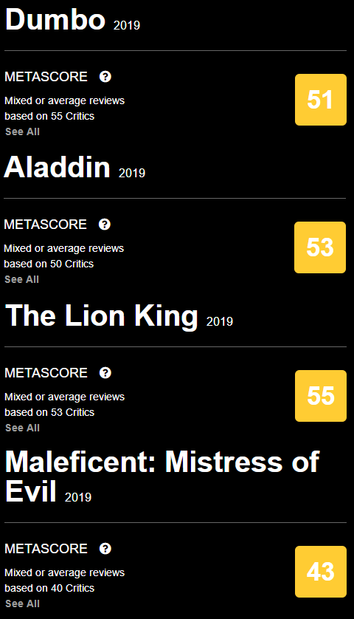Click the Aladdin title heading
Image resolution: width=354 pixels, height=619 pixels.
tap(58, 167)
